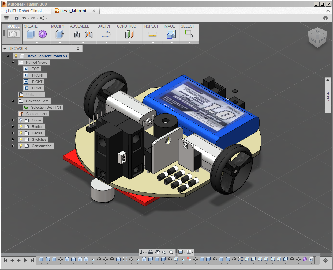This screenshot has width=333, height=270.
Task: Select the Create Form purple sphere icon
Action: tap(43, 34)
